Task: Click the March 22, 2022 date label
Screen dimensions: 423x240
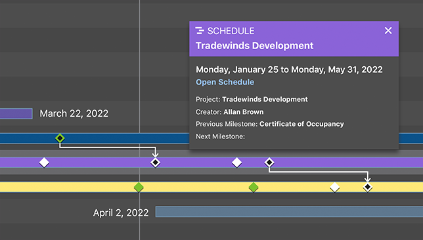Action: click(x=74, y=113)
